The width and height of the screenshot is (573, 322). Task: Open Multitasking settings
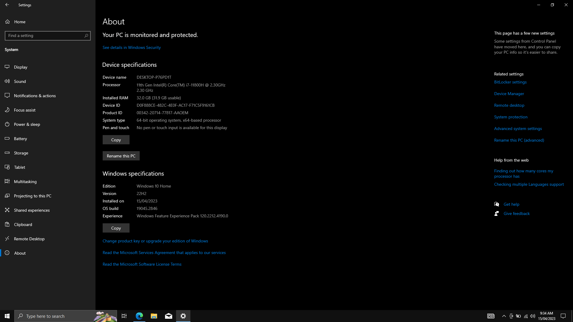[x=48, y=182]
